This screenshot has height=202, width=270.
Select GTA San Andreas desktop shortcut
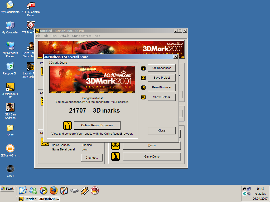10,111
